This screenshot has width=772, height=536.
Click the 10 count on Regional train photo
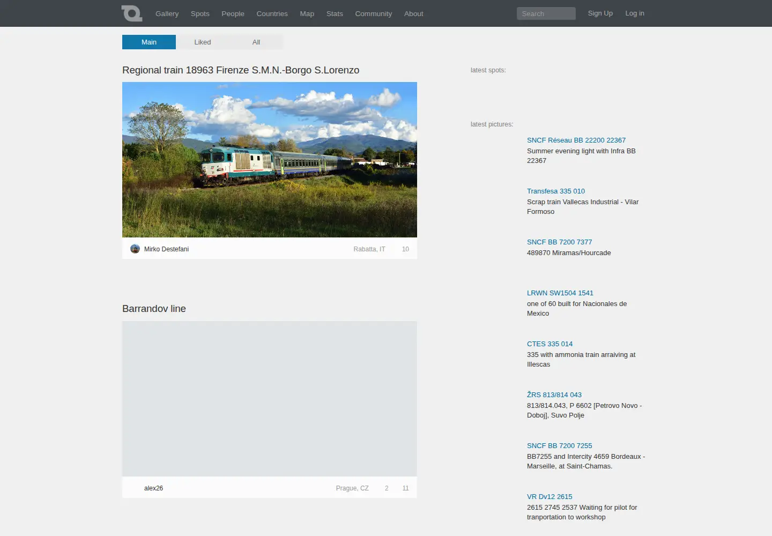click(405, 249)
